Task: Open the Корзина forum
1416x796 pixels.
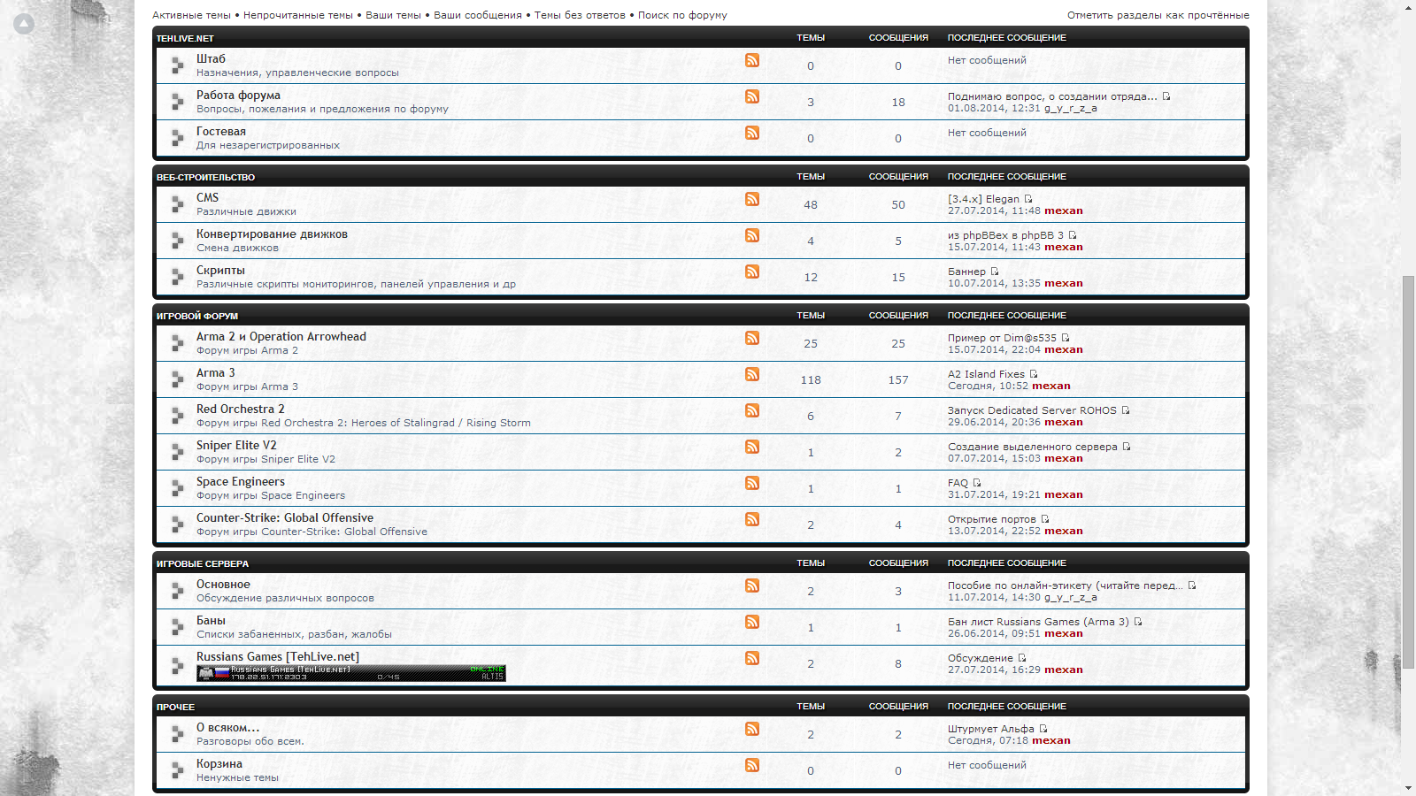Action: pos(219,763)
